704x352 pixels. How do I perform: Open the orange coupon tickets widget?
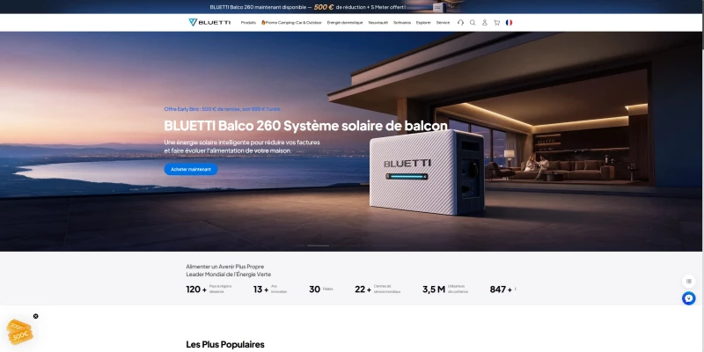tap(20, 332)
